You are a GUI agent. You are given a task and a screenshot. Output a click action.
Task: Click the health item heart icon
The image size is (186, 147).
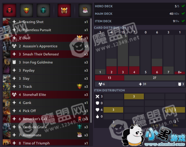pyautogui.click(x=97, y=110)
